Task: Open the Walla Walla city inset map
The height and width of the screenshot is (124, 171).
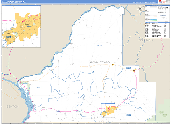Action: (x=21, y=26)
